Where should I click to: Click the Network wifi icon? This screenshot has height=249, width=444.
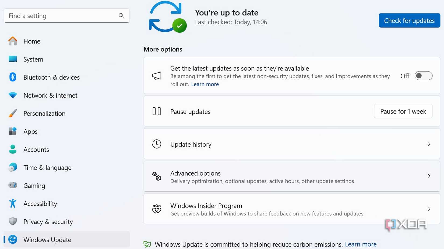[x=13, y=95]
